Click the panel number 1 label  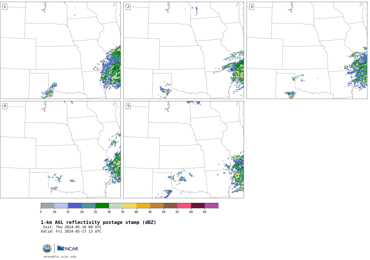5,7
